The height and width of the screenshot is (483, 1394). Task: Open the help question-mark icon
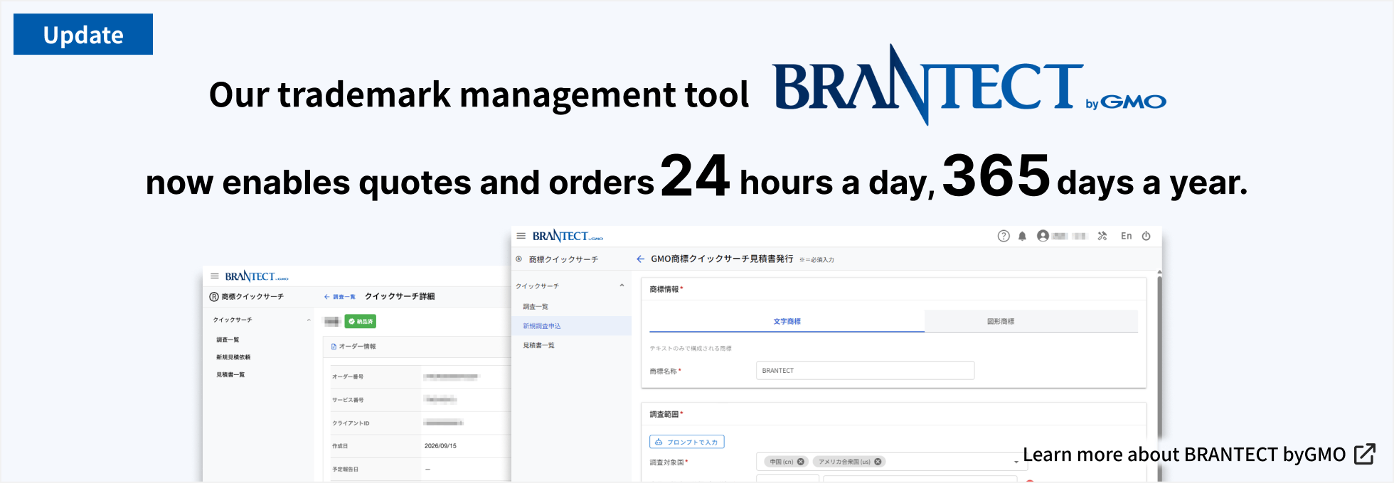(x=1004, y=236)
